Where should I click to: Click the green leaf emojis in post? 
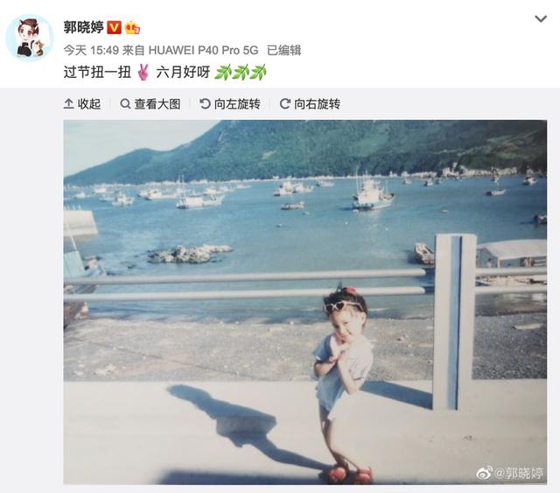click(x=241, y=72)
